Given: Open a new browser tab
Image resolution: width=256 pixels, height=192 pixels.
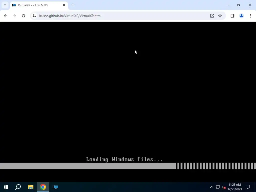Looking at the screenshot, I should point(73,5).
